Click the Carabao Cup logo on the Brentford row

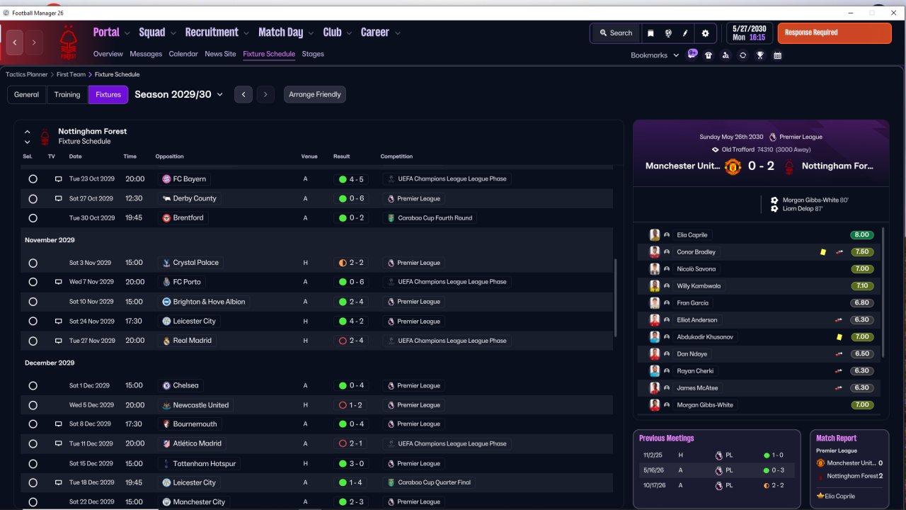tap(391, 218)
